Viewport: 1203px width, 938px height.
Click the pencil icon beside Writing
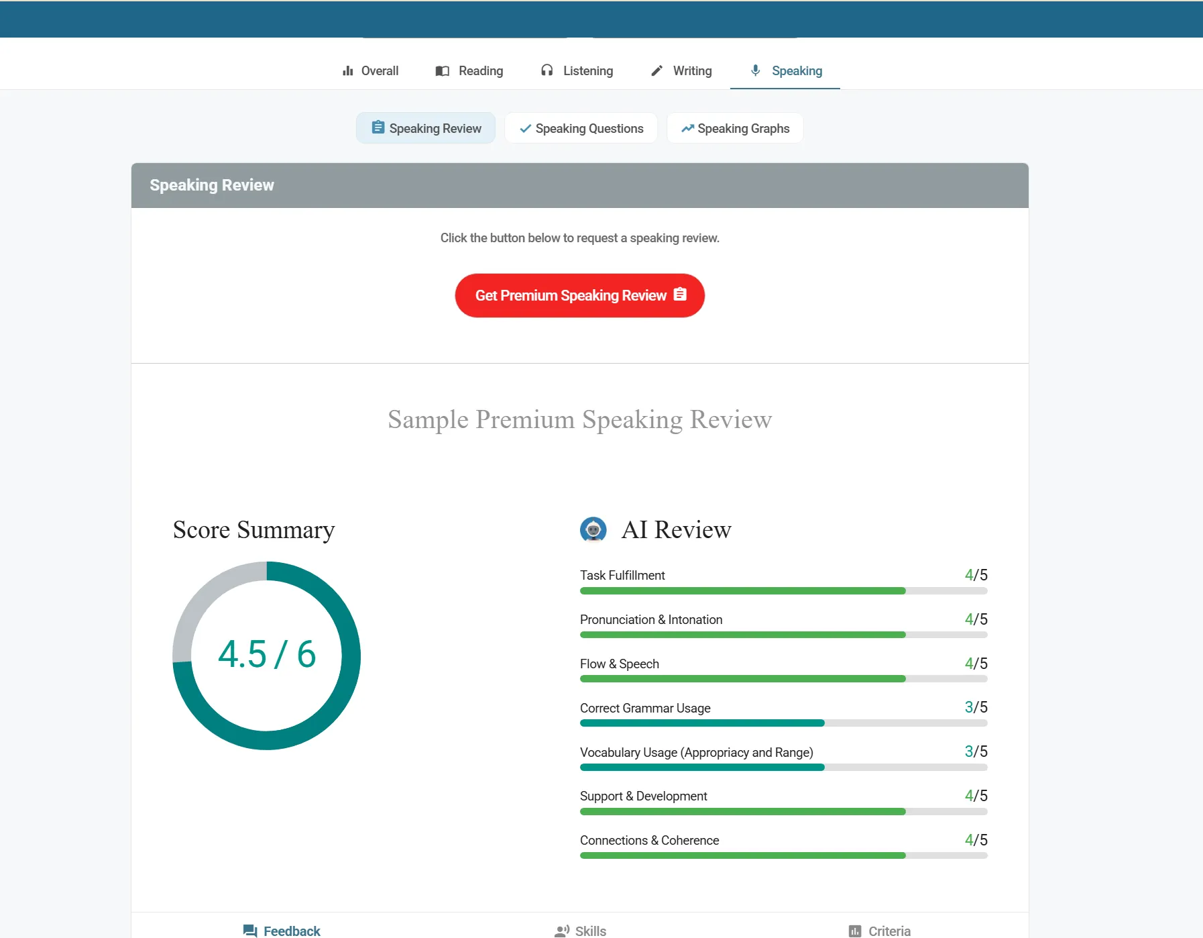coord(657,70)
